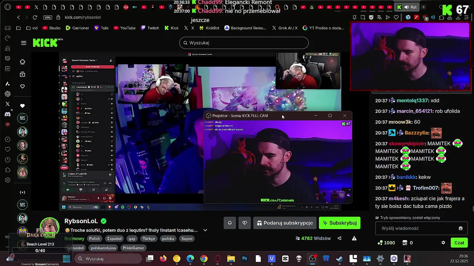Open Steam from the taskbar
Viewport: 474px width, 266px height.
tap(340, 259)
